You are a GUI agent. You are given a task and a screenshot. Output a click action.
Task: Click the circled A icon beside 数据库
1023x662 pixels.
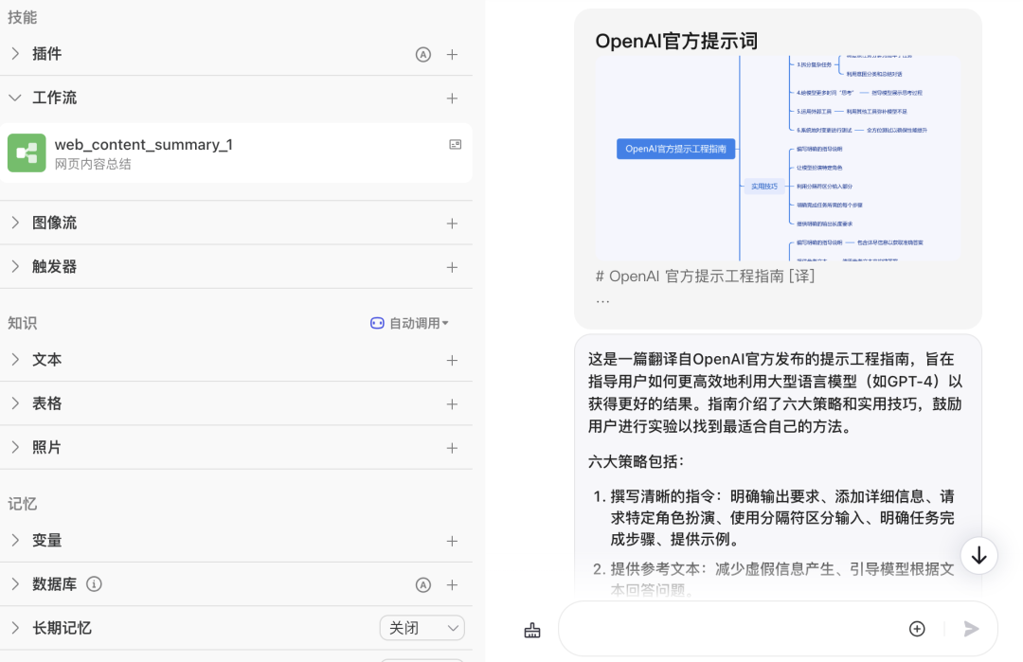tap(423, 584)
